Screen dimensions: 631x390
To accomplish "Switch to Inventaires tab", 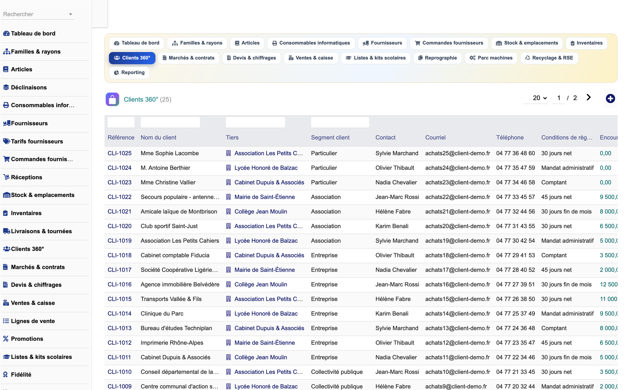I will coord(586,43).
